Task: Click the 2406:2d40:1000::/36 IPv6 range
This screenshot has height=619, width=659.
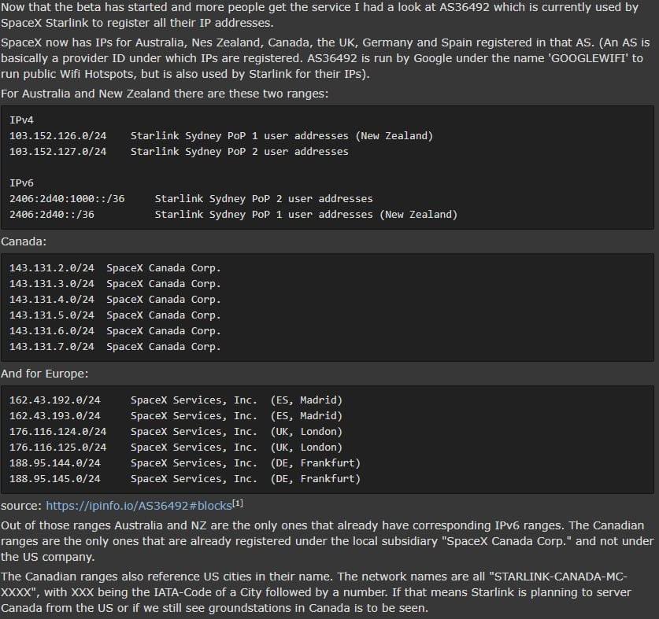Action: click(x=67, y=199)
